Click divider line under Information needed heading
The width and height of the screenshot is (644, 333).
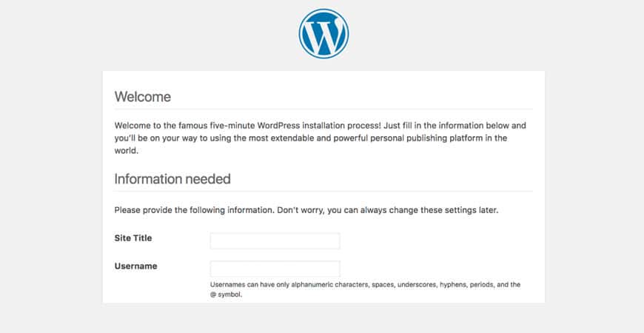point(323,192)
